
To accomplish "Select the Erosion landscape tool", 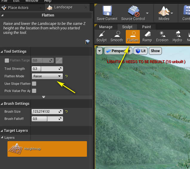I will click(x=162, y=37).
